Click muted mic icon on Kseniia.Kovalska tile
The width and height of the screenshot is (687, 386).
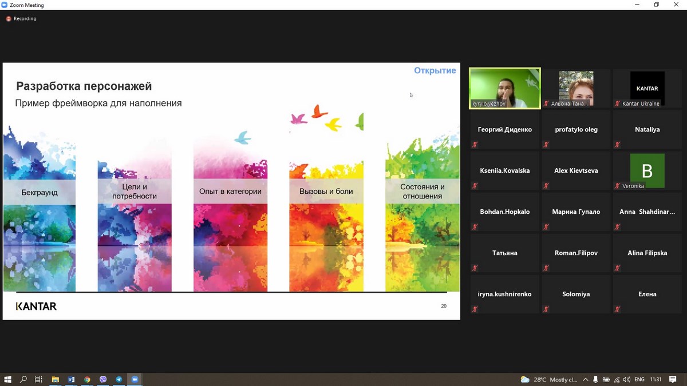click(x=475, y=186)
